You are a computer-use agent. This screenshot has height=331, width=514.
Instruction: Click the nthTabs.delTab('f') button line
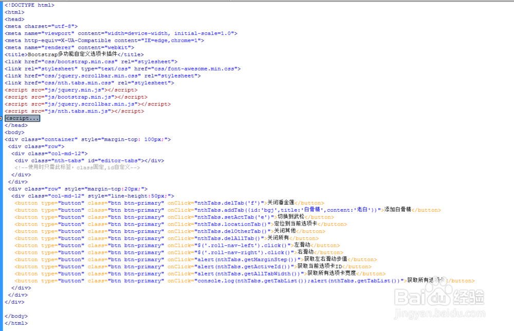click(170, 203)
